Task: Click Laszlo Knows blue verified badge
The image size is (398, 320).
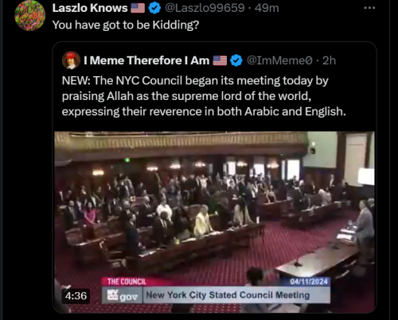Action: [154, 8]
